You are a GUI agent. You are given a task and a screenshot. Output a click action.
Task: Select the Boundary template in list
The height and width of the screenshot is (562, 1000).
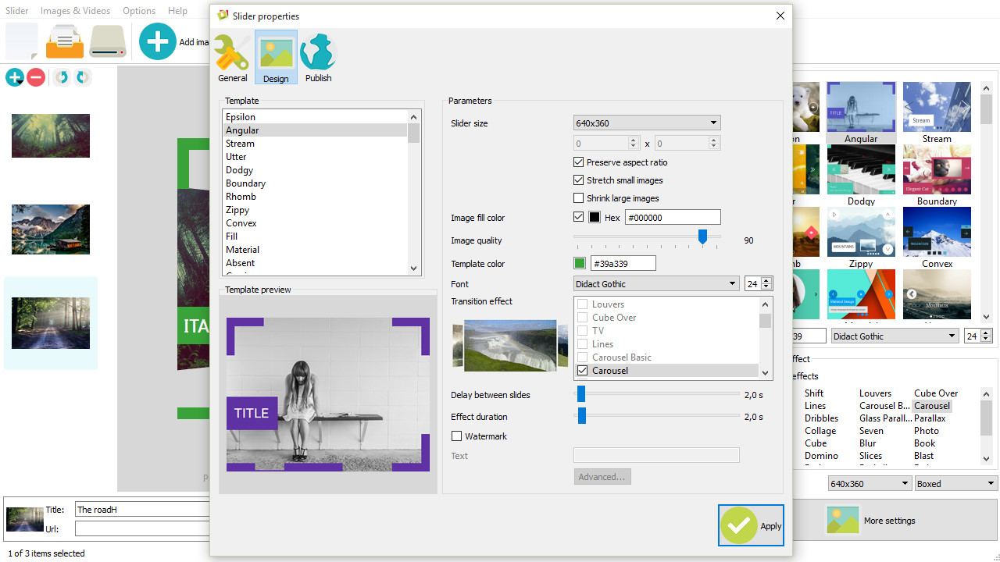point(246,183)
